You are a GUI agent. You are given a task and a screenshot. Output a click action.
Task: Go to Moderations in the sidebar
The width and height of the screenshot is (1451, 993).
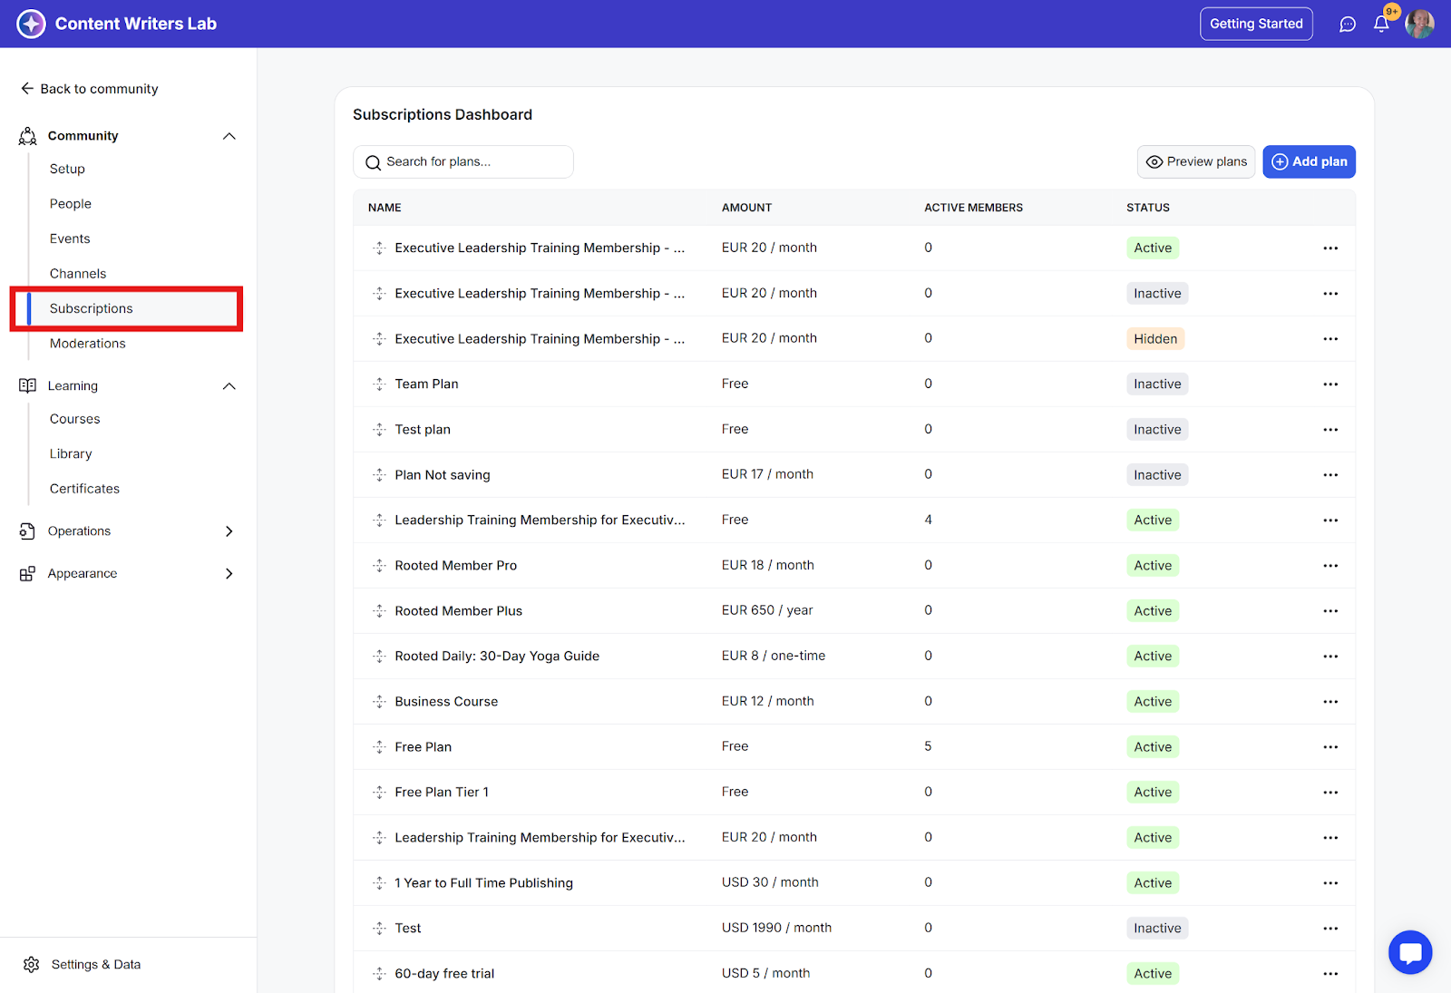click(x=88, y=344)
